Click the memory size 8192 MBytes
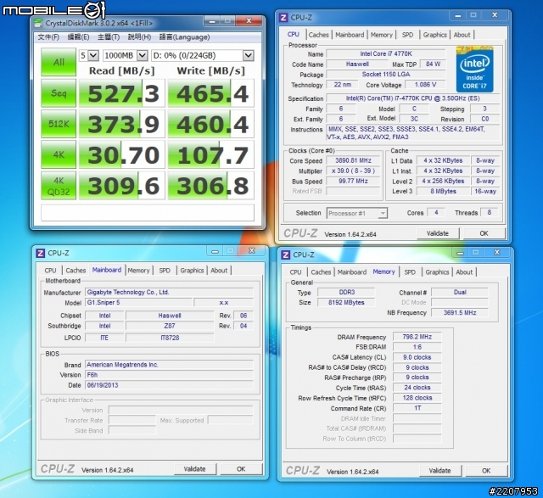Viewport: 543px width, 498px height. tap(346, 303)
